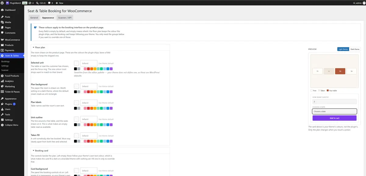Open comments bubble in the admin bar
Screen dimensions: 366x176
pyautogui.click(x=50, y=3)
